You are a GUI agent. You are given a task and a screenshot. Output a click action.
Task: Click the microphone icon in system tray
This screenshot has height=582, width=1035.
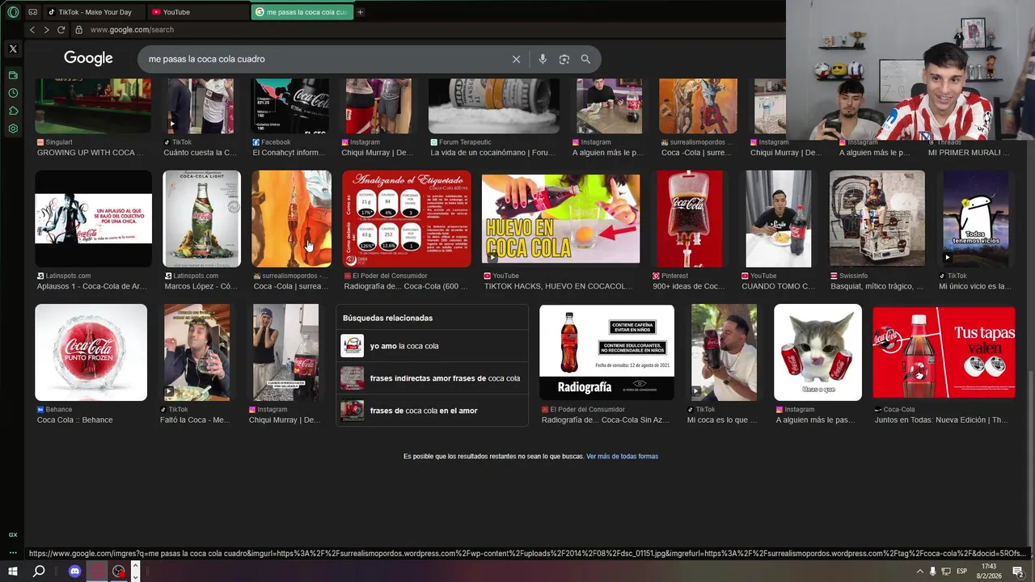(x=932, y=571)
